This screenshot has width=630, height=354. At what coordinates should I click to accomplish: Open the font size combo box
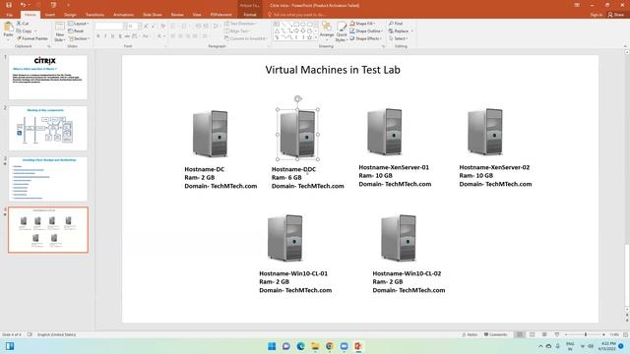coord(132,27)
